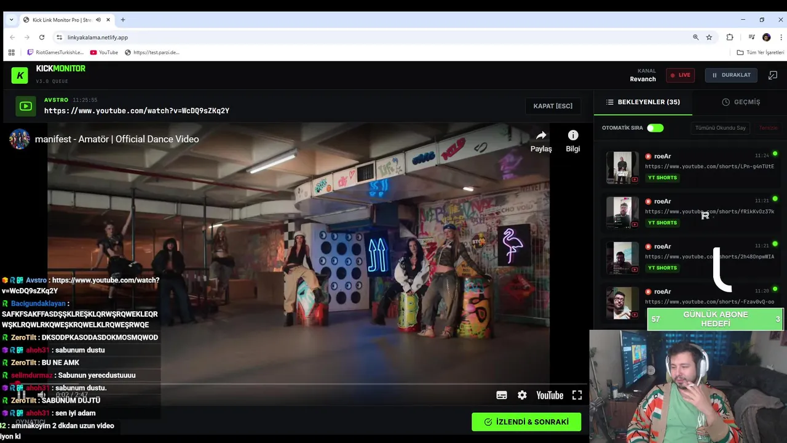787x443 pixels.
Task: Mute the YouTube player volume
Action: pos(41,395)
